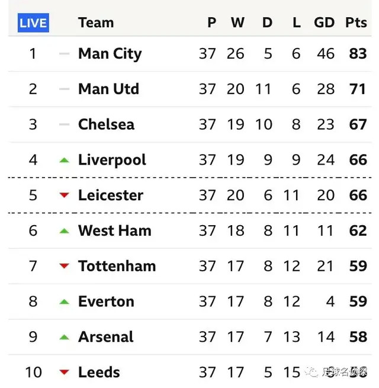Click Everton's green up arrow
The width and height of the screenshot is (379, 388).
(65, 302)
